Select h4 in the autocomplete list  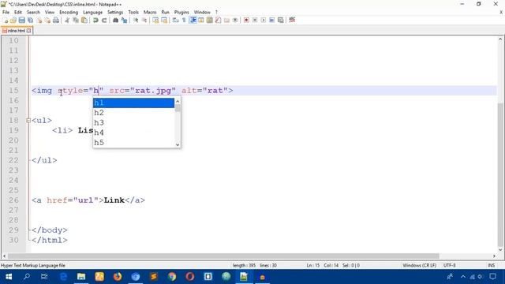pyautogui.click(x=133, y=133)
